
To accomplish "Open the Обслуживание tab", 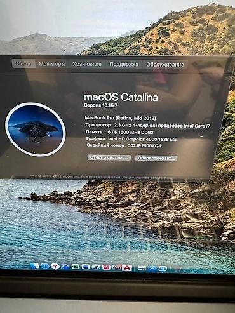I will 165,65.
